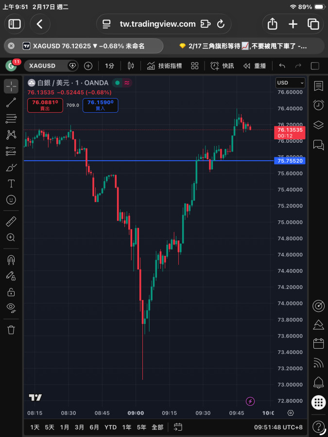Open chart axis settings gear

[291, 413]
